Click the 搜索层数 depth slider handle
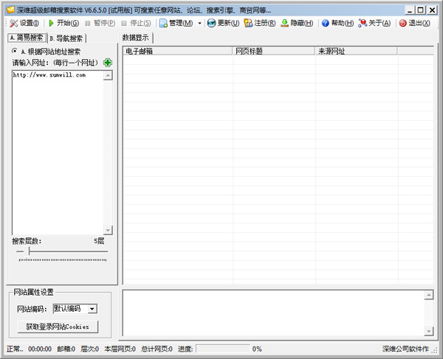 pos(28,251)
